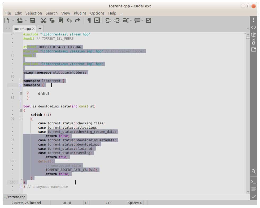
Task: Copy selection using toolbar copy icon
Action: click(x=52, y=20)
